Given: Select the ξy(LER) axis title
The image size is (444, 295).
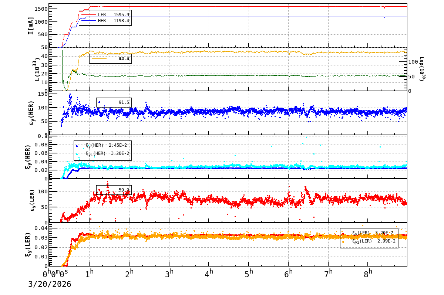Looking at the screenshot, I should (28, 244).
